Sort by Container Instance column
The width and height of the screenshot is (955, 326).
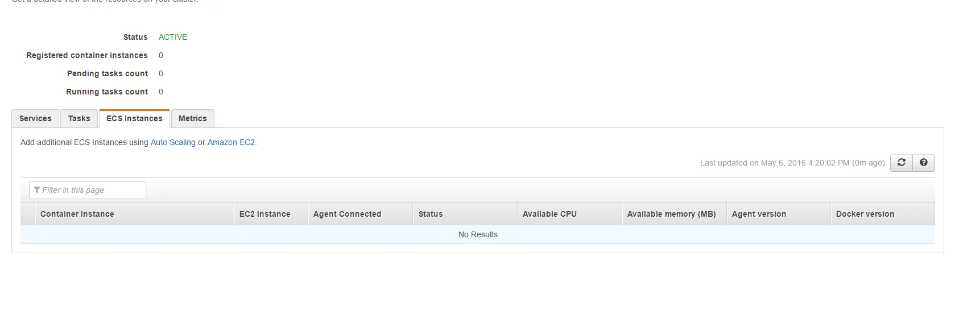tap(77, 214)
